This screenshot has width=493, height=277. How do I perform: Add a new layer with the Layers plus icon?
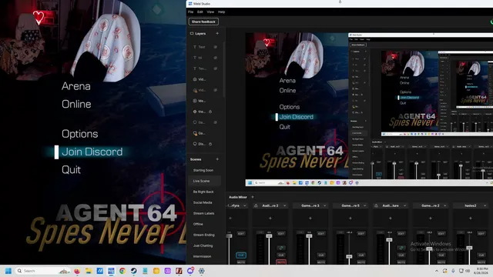click(217, 33)
